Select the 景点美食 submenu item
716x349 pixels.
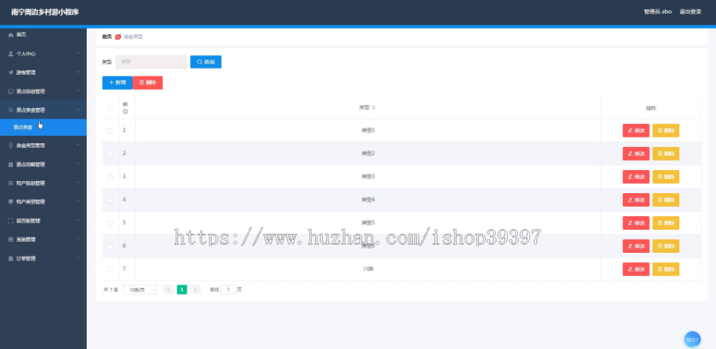point(44,127)
